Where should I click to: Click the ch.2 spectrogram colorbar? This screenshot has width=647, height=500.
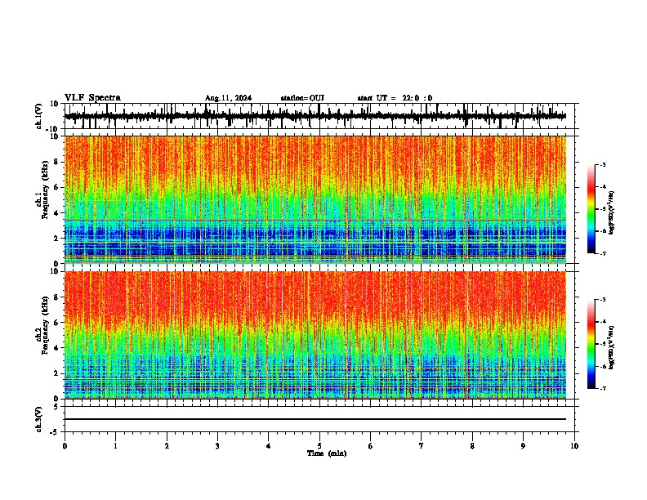pyautogui.click(x=591, y=344)
